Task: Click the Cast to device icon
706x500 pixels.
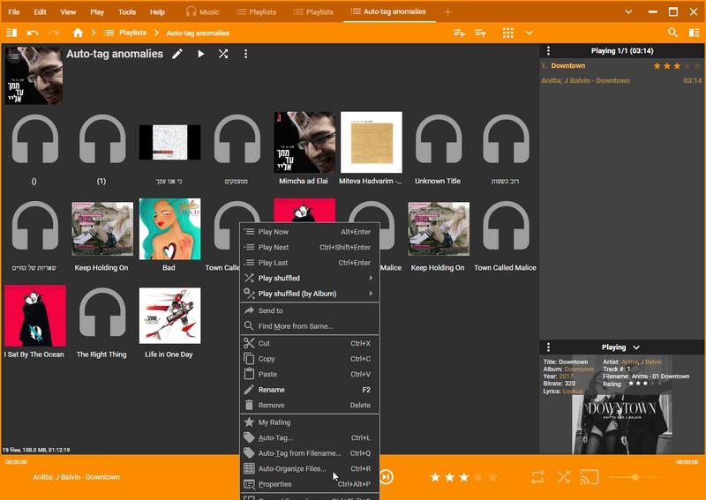Action: (x=590, y=477)
